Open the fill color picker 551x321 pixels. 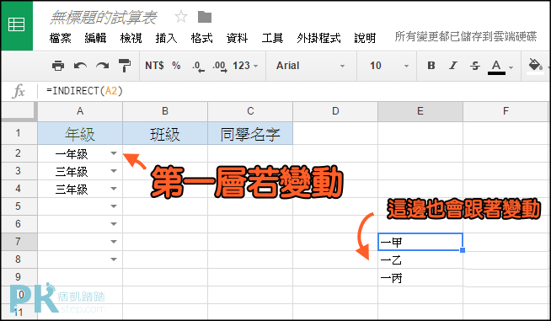[x=537, y=66]
